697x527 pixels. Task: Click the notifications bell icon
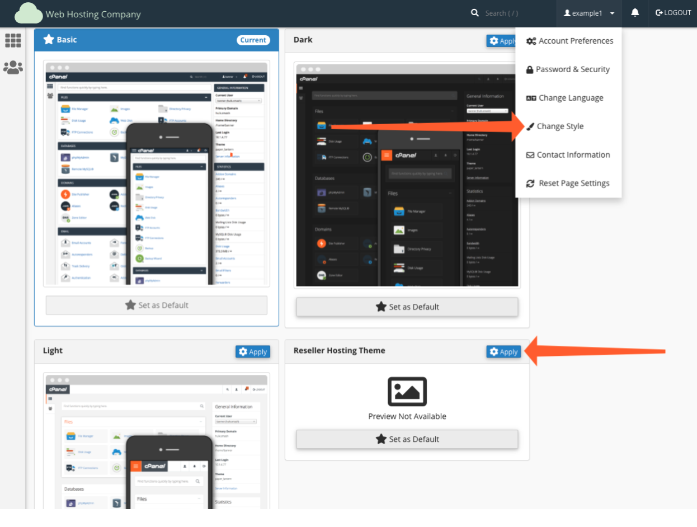[635, 13]
